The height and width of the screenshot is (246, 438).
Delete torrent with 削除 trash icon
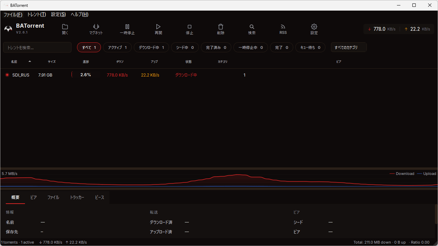221,29
